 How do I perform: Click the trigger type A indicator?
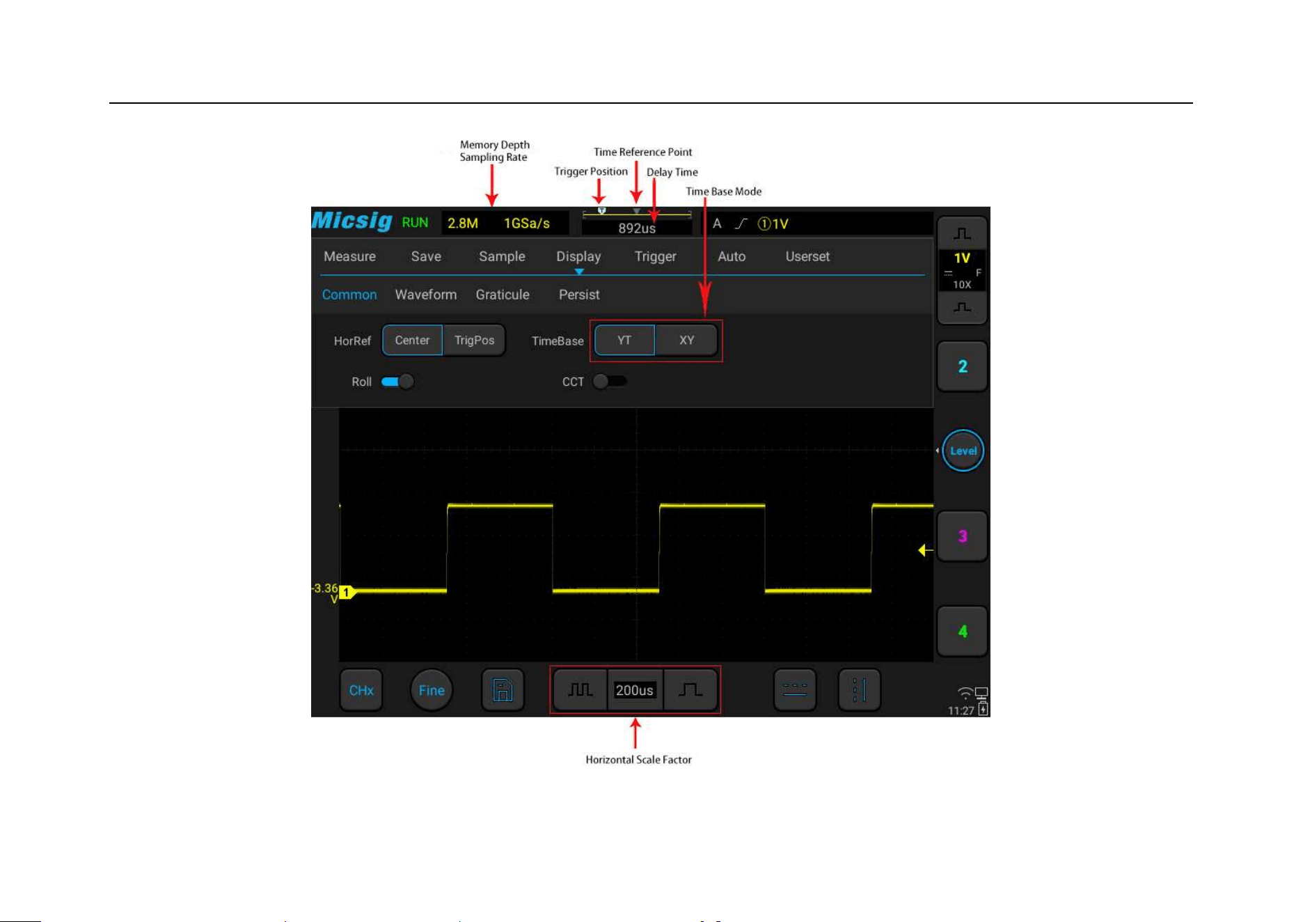717,224
